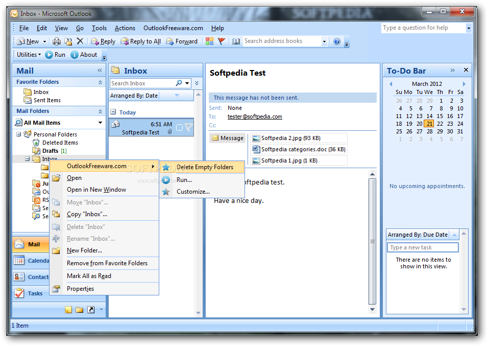
Task: Choose Delete Empty Folders in submenu
Action: tap(202, 167)
